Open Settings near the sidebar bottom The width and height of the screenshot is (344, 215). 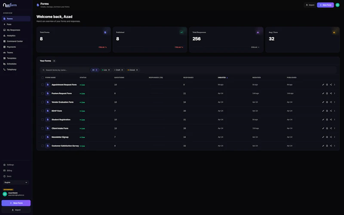(x=16, y=165)
